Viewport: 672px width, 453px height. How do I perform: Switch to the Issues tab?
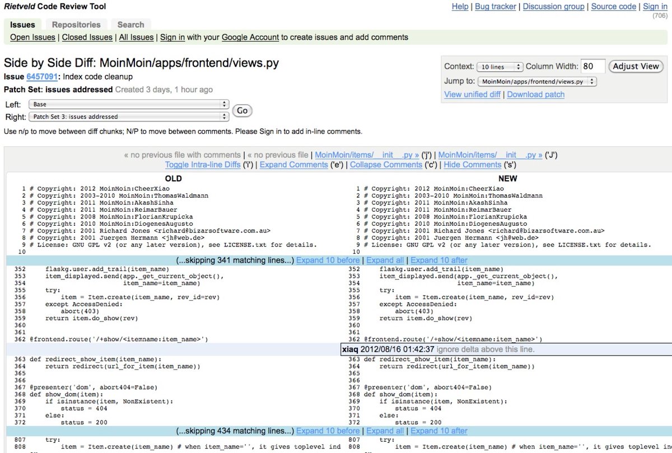(x=22, y=25)
